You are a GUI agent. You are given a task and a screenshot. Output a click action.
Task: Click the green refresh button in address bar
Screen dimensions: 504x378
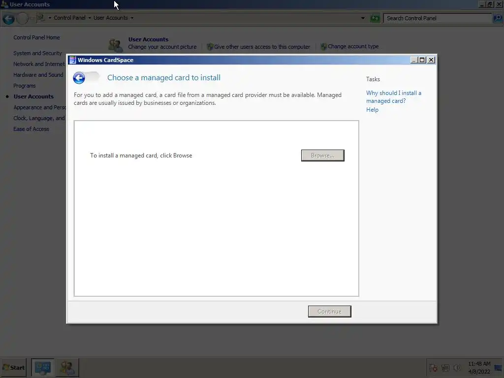pos(375,18)
